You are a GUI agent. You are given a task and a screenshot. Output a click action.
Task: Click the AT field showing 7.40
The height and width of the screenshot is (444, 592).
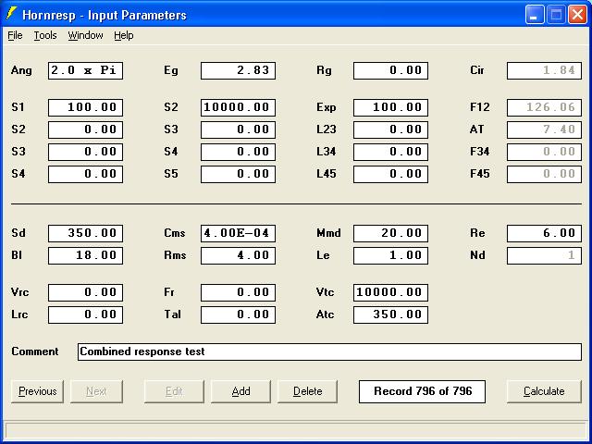544,129
